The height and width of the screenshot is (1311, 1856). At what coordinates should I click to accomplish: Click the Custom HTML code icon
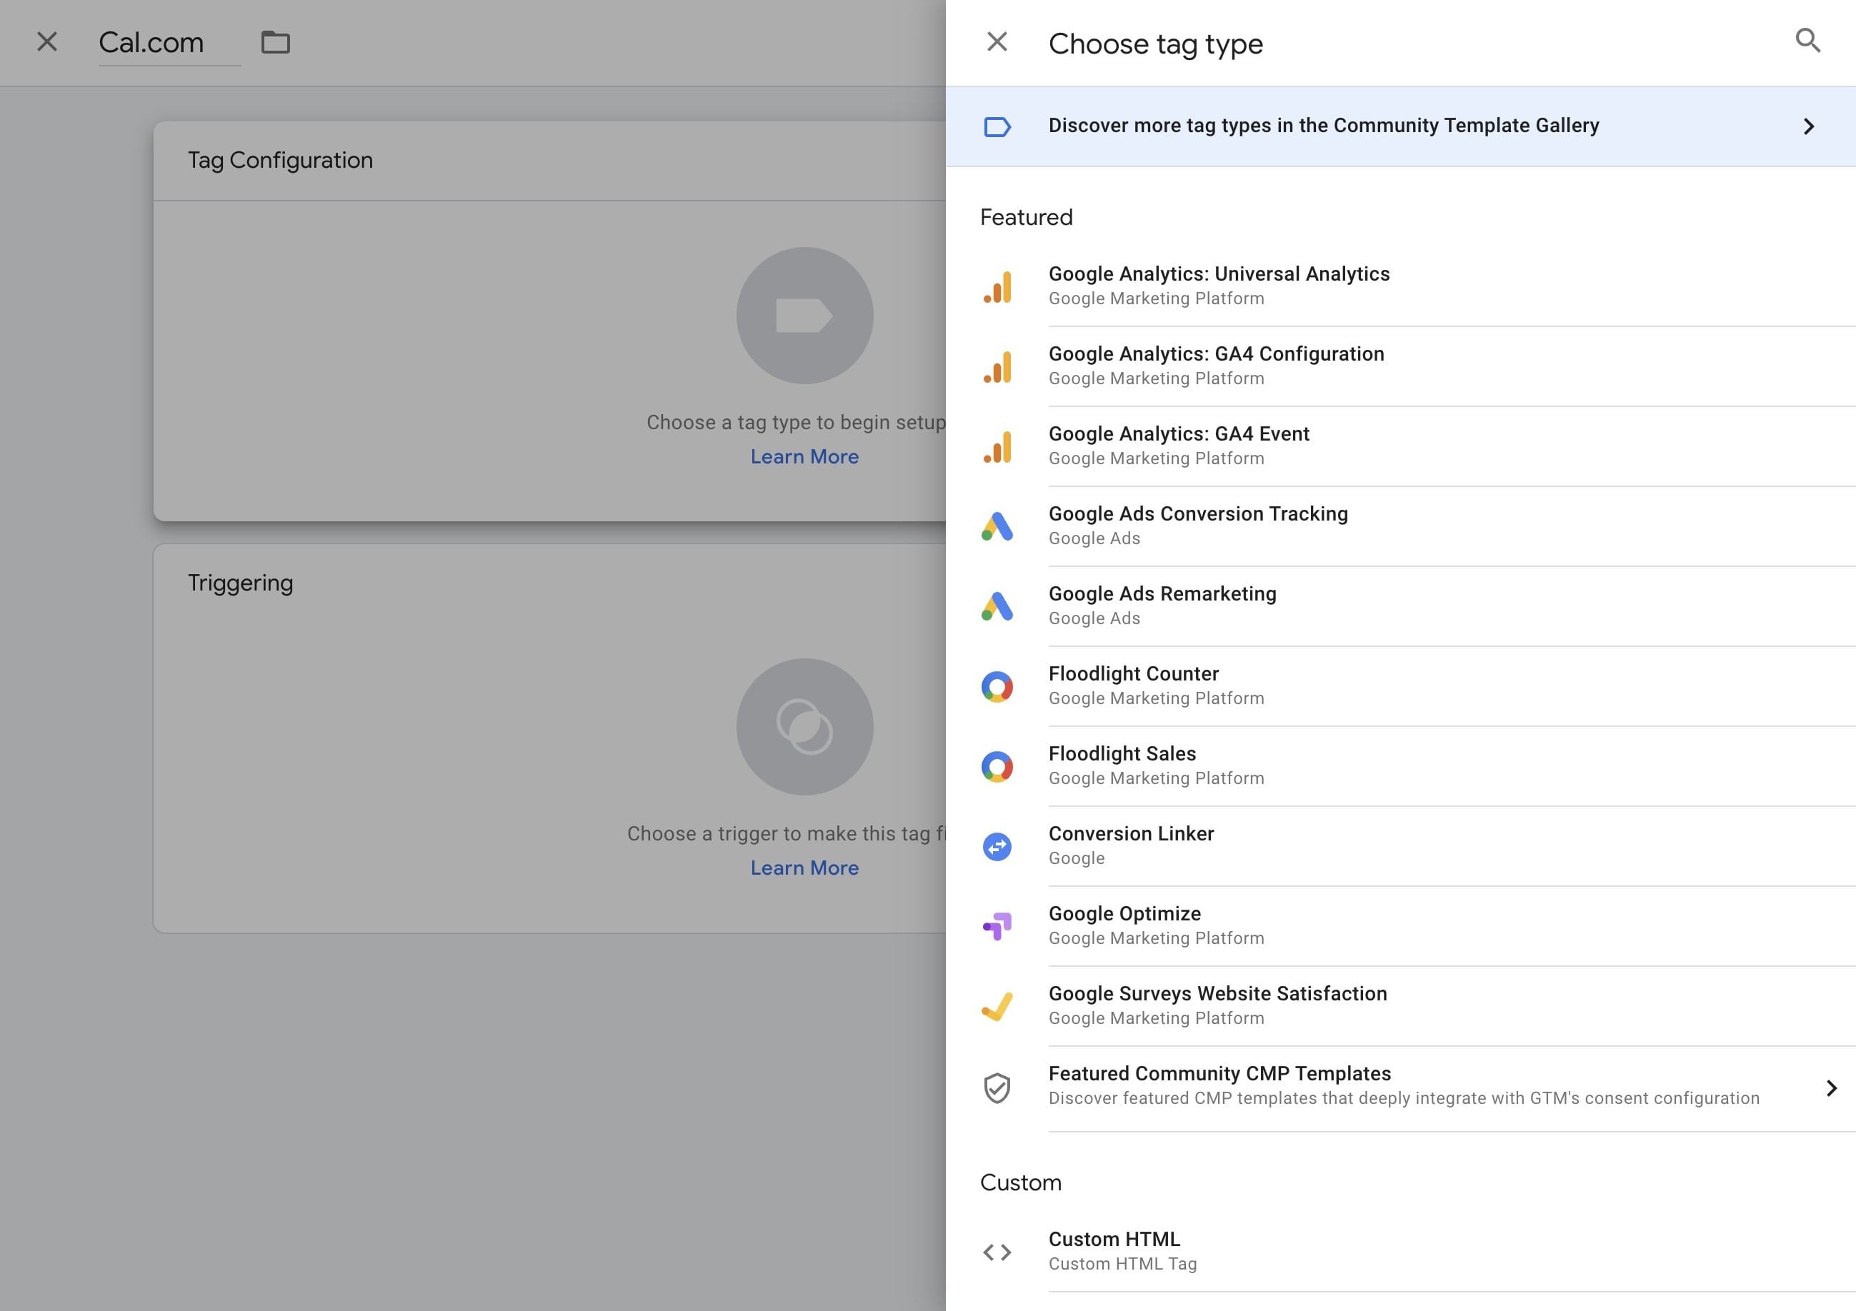click(x=997, y=1251)
